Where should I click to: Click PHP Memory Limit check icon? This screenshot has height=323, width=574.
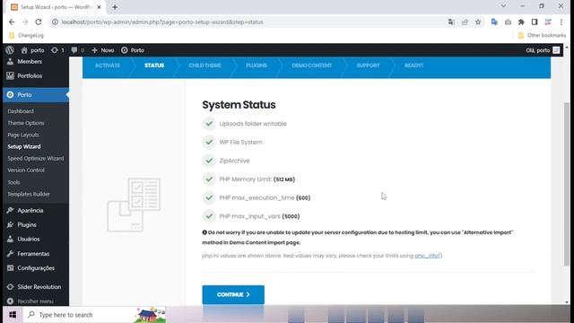click(209, 179)
